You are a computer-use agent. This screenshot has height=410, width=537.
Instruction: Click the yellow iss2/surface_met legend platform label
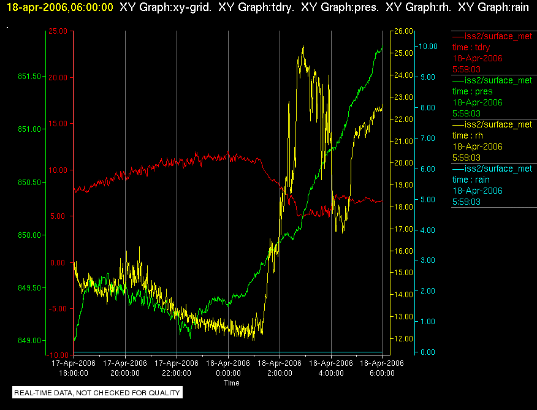point(498,124)
